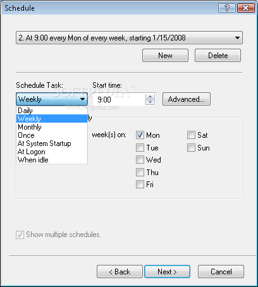258x287 pixels.
Task: Proceed with the Next button
Action: (x=167, y=272)
